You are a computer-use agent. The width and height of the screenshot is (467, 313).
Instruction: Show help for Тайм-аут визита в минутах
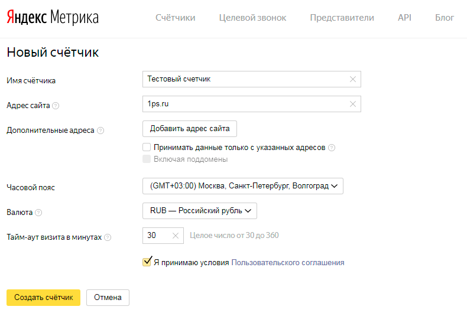pyautogui.click(x=108, y=237)
